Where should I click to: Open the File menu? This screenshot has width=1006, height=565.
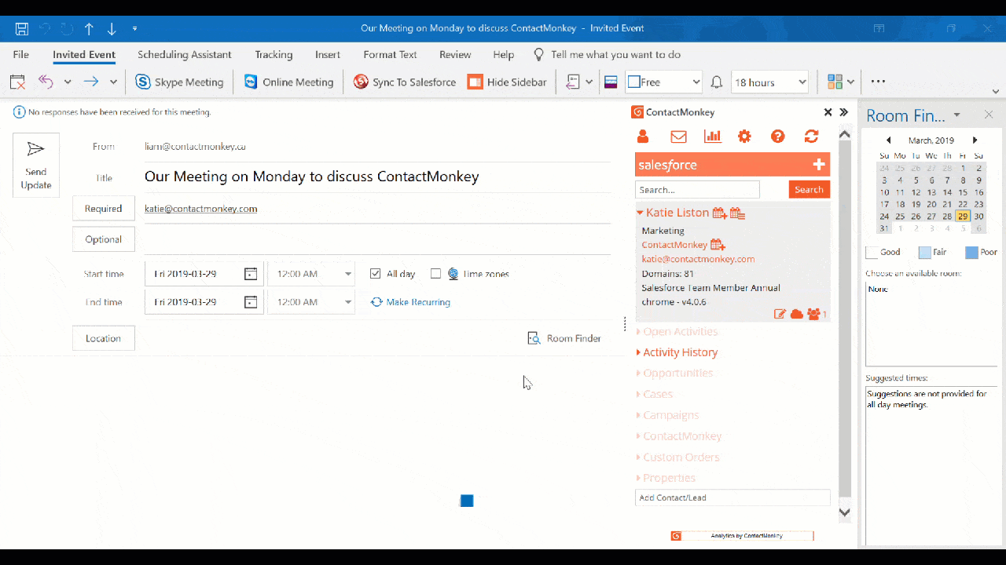21,55
